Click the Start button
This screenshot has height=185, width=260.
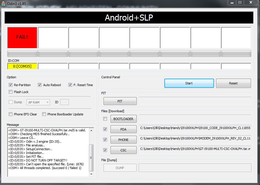point(189,83)
